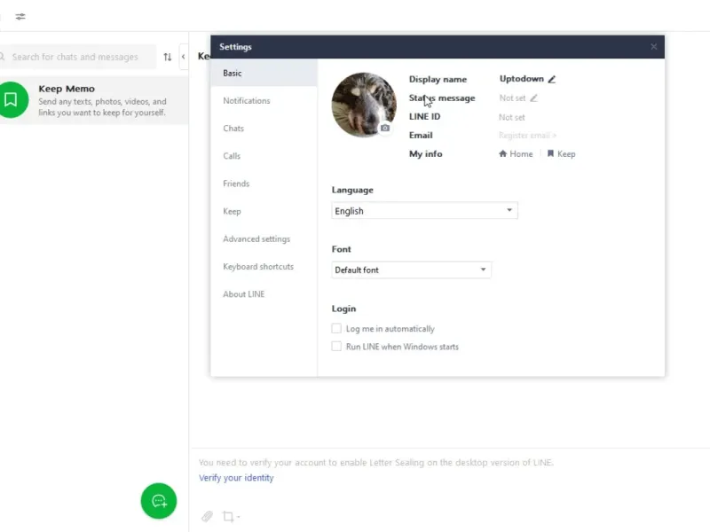
Task: Open the Friends settings tab
Action: click(x=264, y=184)
